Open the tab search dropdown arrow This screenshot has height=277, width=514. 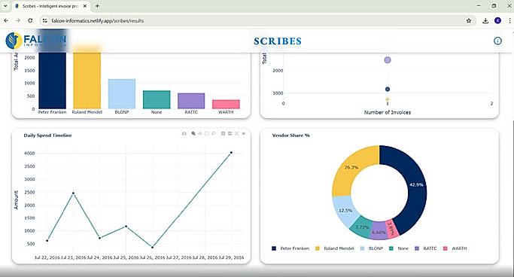click(x=5, y=6)
